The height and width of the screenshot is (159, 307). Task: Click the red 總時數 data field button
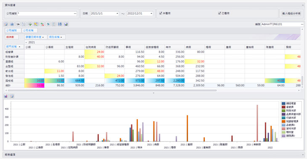point(12,37)
